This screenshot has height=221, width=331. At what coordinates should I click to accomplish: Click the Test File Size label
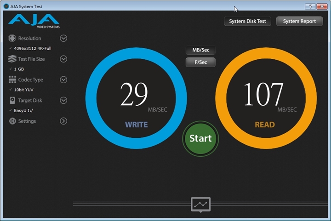pyautogui.click(x=31, y=59)
